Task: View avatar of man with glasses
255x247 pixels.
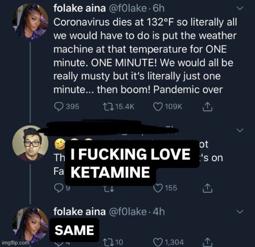Action: (x=31, y=143)
